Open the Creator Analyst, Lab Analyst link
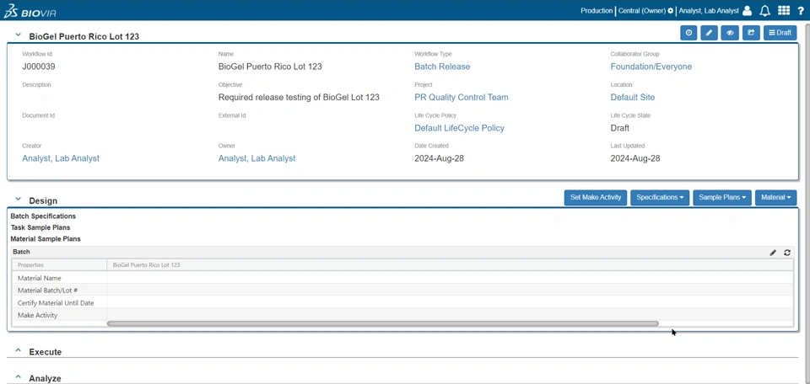 pyautogui.click(x=61, y=158)
